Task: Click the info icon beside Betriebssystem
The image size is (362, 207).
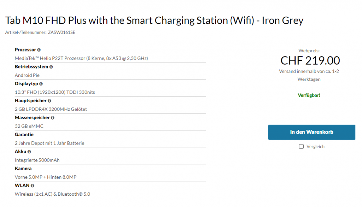Action: (x=51, y=67)
